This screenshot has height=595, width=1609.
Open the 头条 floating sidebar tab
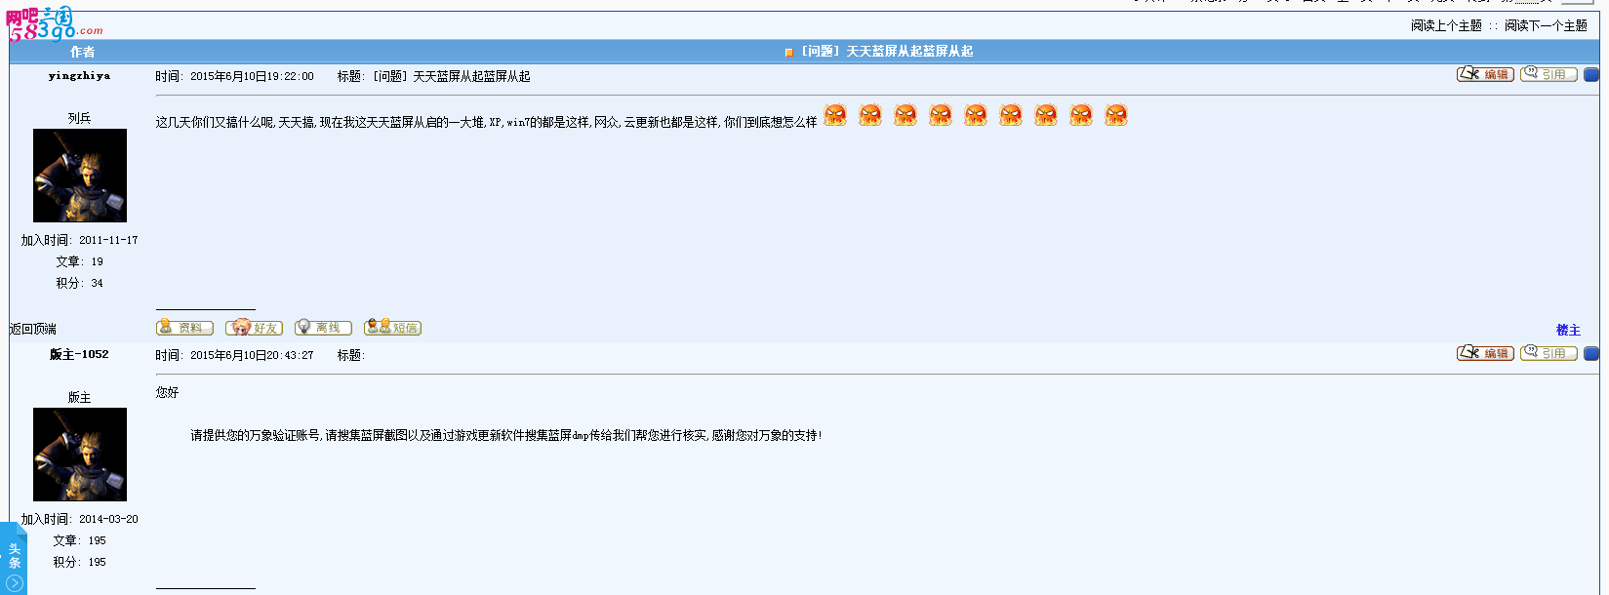[x=14, y=555]
